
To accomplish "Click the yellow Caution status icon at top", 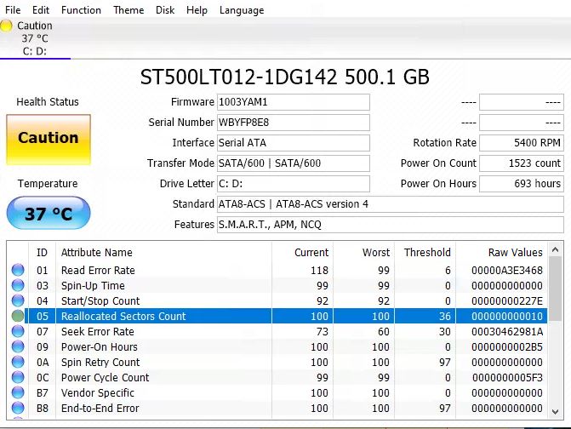I will [7, 26].
